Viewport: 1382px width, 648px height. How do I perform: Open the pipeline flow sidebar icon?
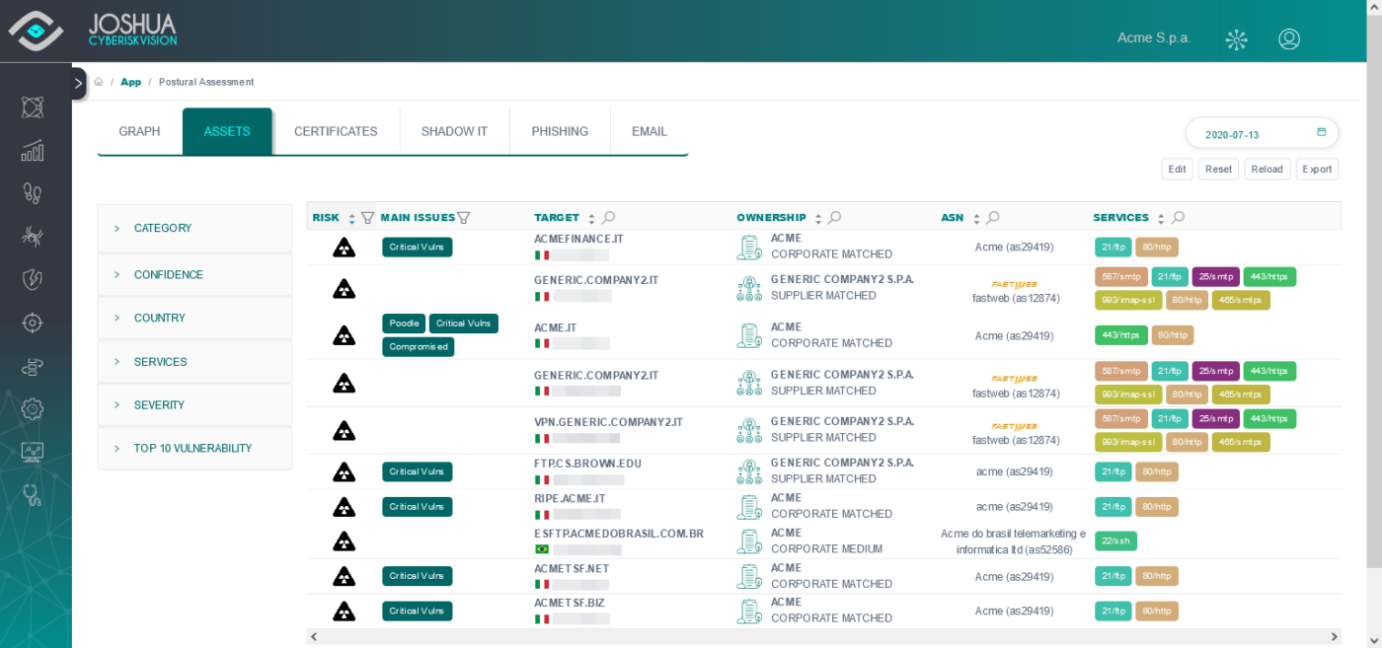pos(33,366)
